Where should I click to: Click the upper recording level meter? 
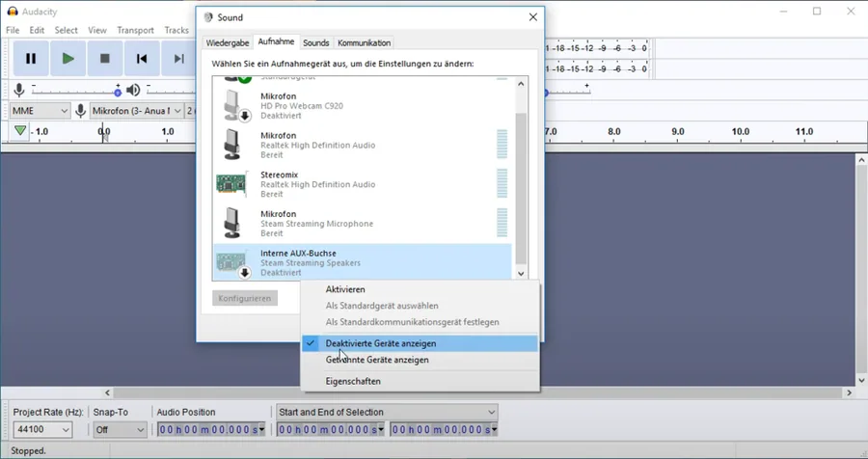point(596,48)
